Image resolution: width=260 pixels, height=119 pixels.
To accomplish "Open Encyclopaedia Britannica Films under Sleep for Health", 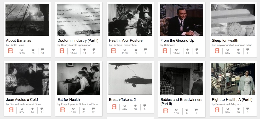I will [232, 45].
